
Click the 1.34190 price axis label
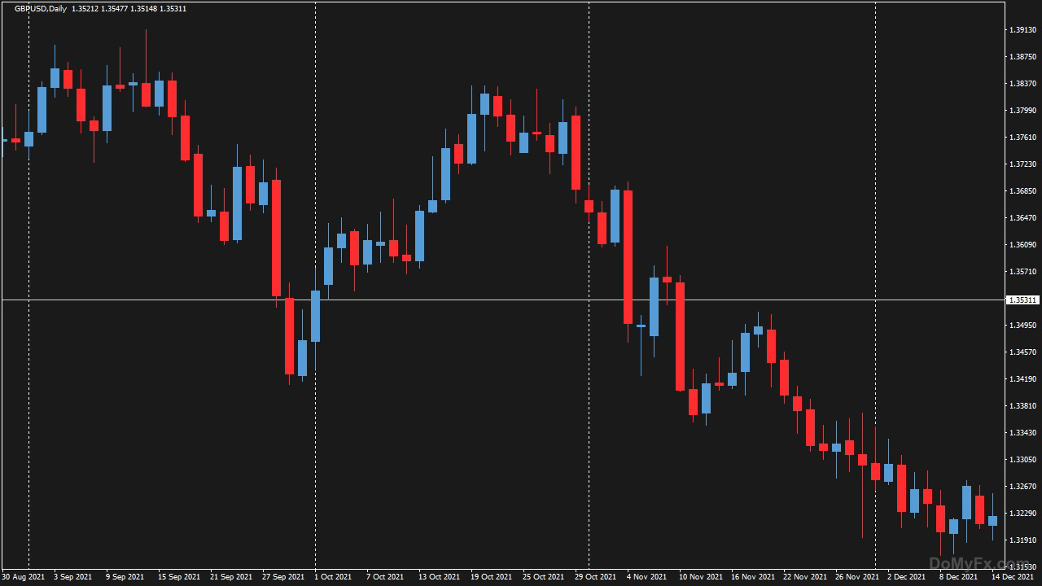coord(1022,379)
